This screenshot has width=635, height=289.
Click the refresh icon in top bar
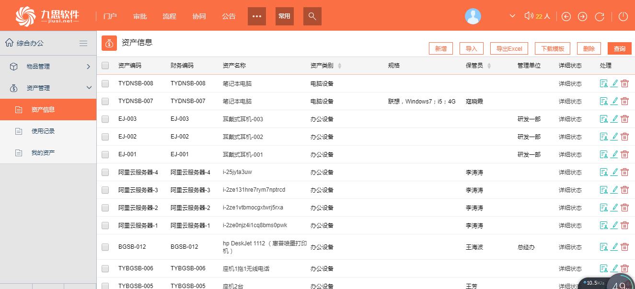click(x=599, y=17)
